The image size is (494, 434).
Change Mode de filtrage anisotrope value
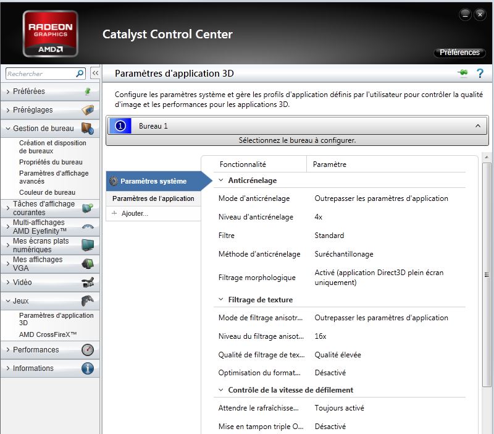click(381, 318)
